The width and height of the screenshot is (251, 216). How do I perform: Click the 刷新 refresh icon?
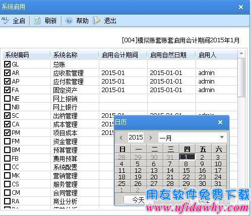(x=37, y=21)
